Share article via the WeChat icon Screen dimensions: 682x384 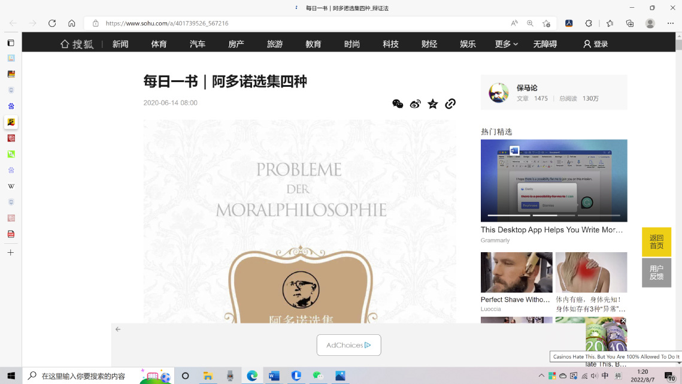click(x=398, y=104)
